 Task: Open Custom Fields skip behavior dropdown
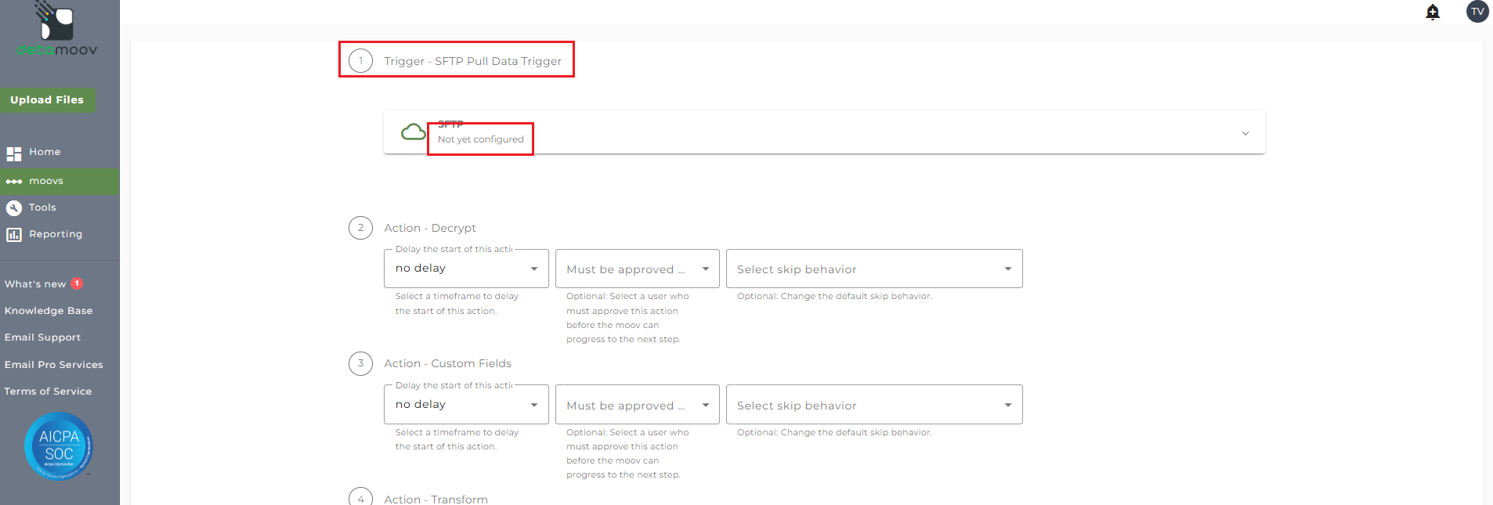tap(873, 405)
